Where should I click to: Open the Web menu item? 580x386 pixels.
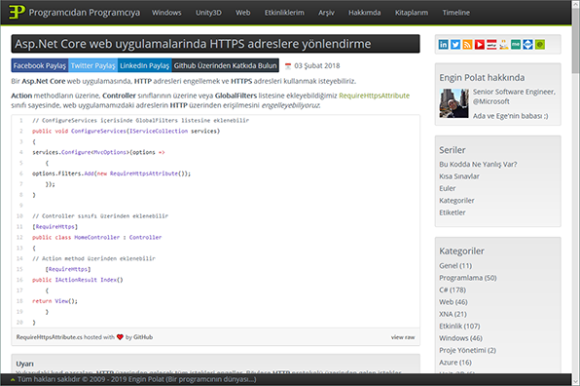coord(243,13)
